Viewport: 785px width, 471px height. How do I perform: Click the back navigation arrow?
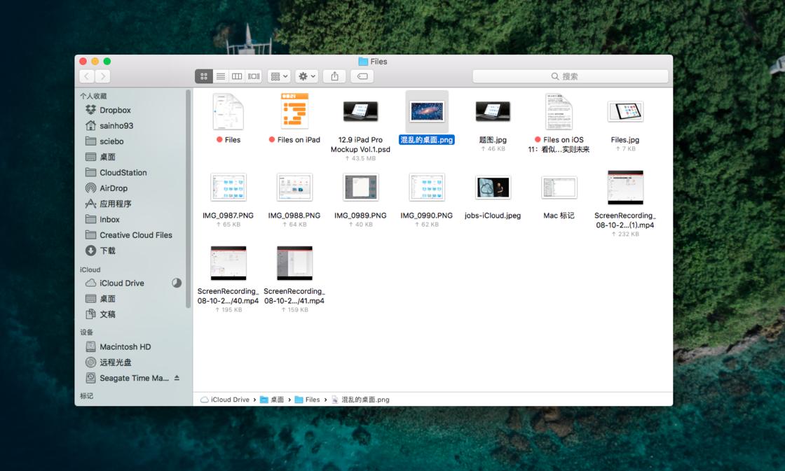(87, 76)
